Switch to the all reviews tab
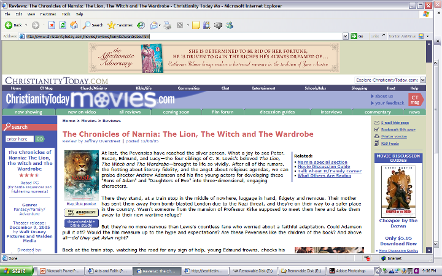This screenshot has width=442, height=276. pyautogui.click(x=130, y=112)
